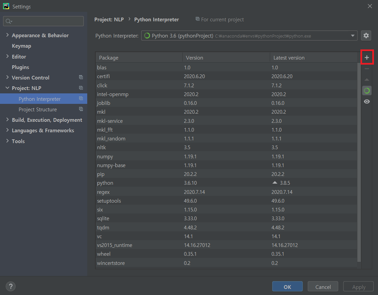Click the 3.8.5 latest python version

pyautogui.click(x=285, y=183)
